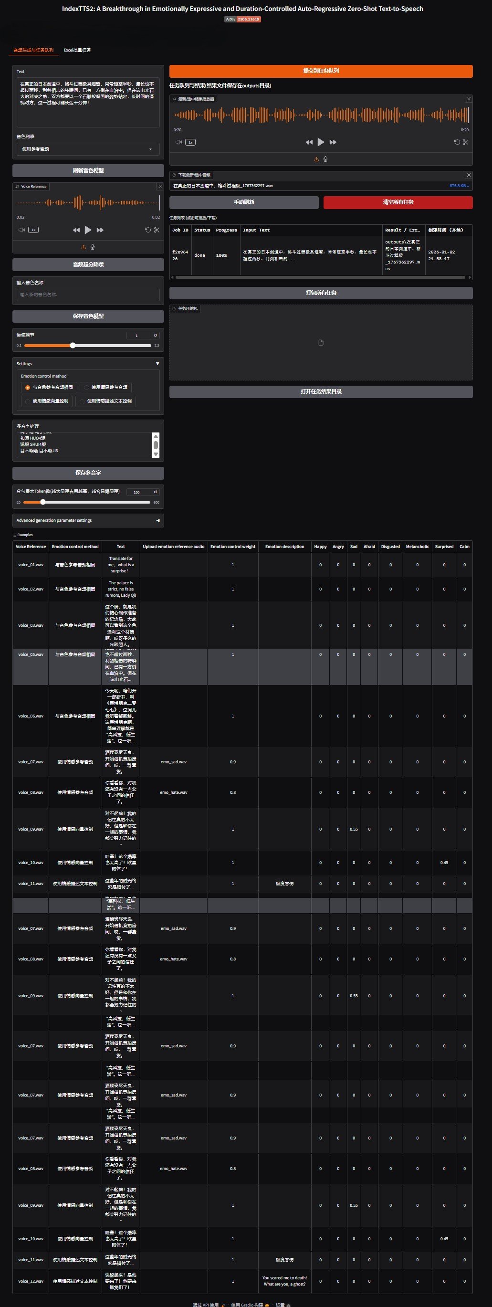Click the upload icon under the result audio player
The image size is (492, 1307).
click(x=316, y=159)
